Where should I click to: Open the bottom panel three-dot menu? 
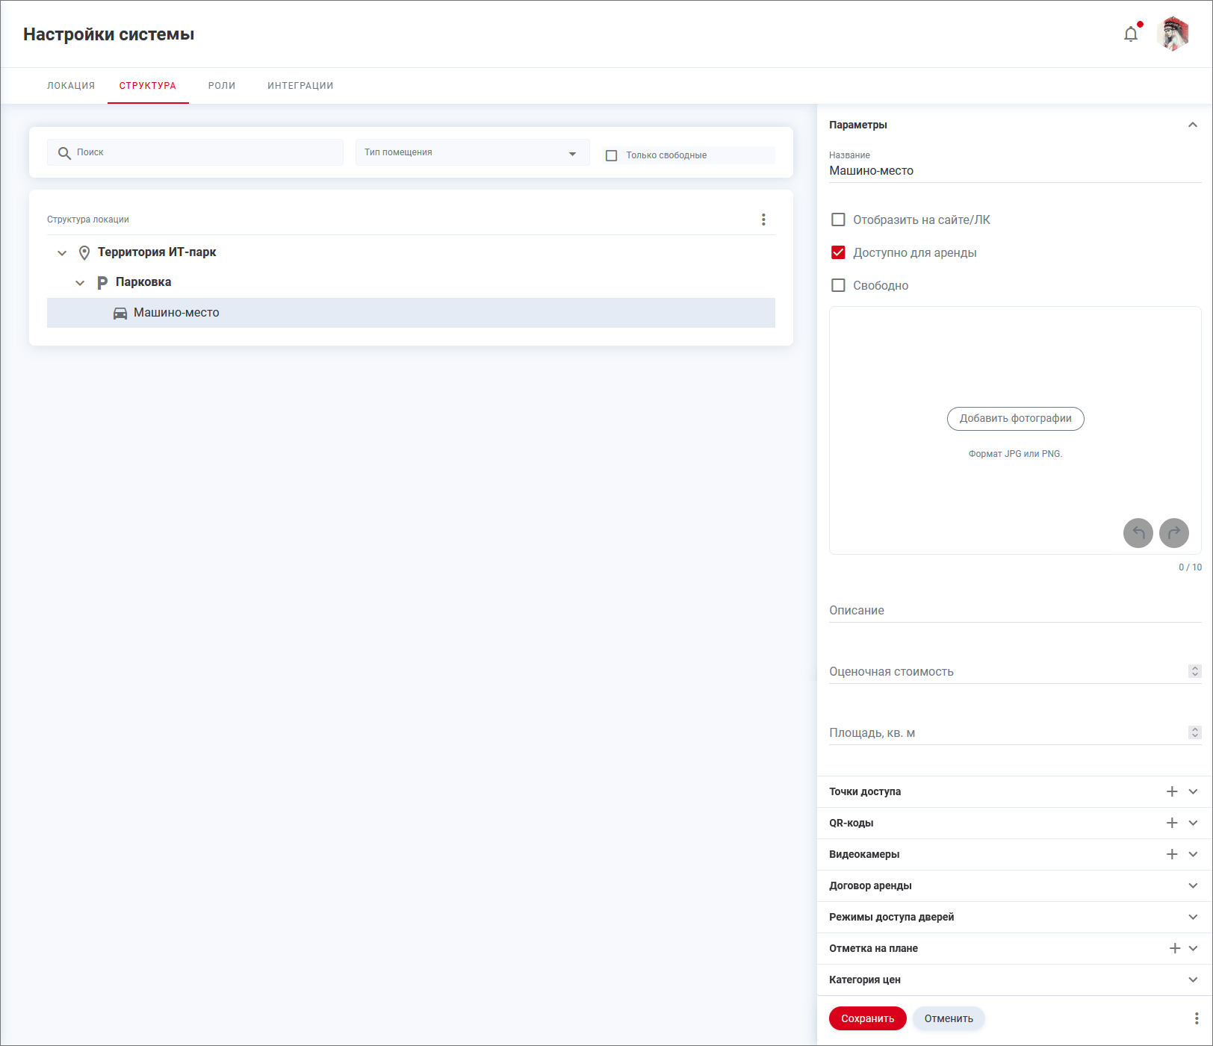click(1197, 1018)
